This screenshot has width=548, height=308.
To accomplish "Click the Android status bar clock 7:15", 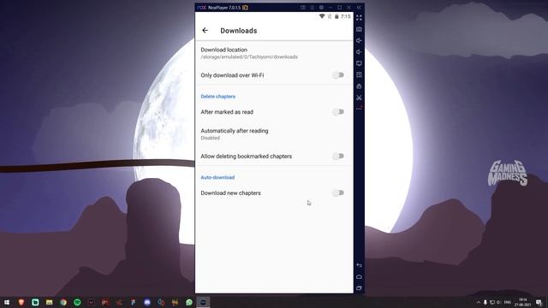I will 346,16.
